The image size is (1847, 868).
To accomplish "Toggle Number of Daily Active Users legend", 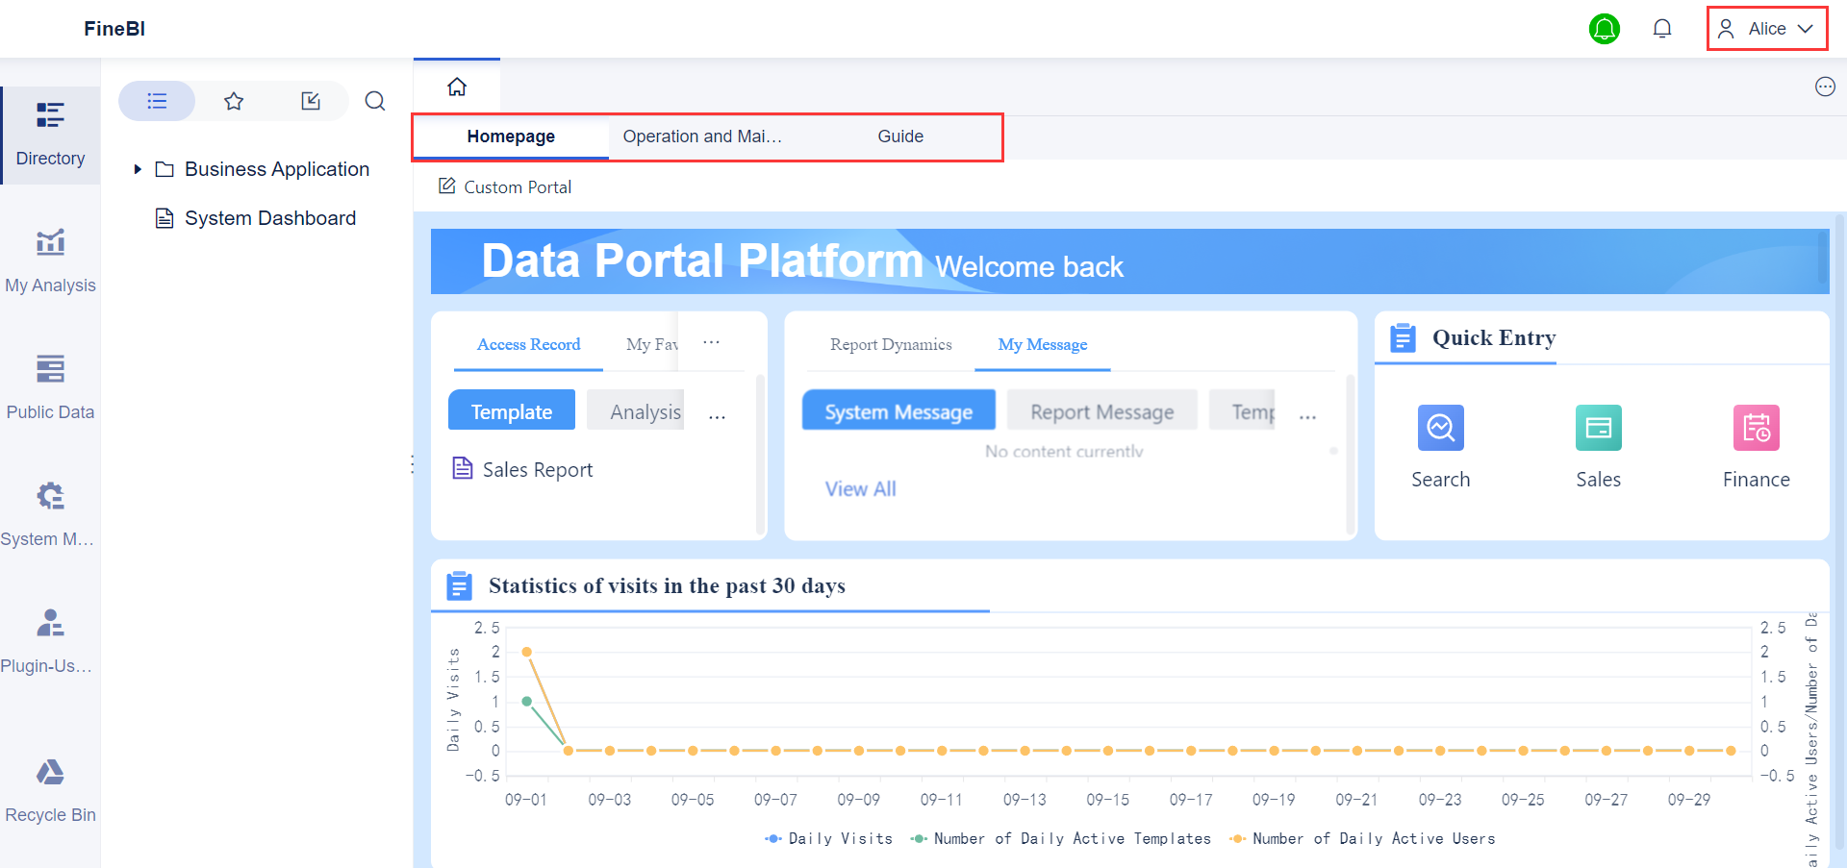I will coord(1362,838).
